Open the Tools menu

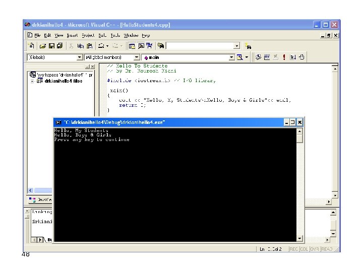tap(115, 35)
